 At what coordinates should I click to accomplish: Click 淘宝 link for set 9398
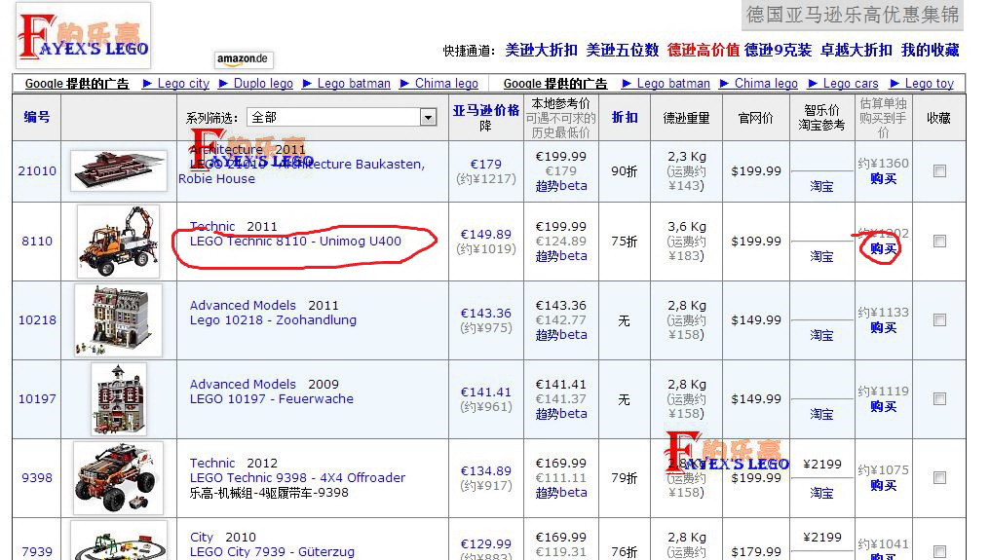click(x=821, y=493)
